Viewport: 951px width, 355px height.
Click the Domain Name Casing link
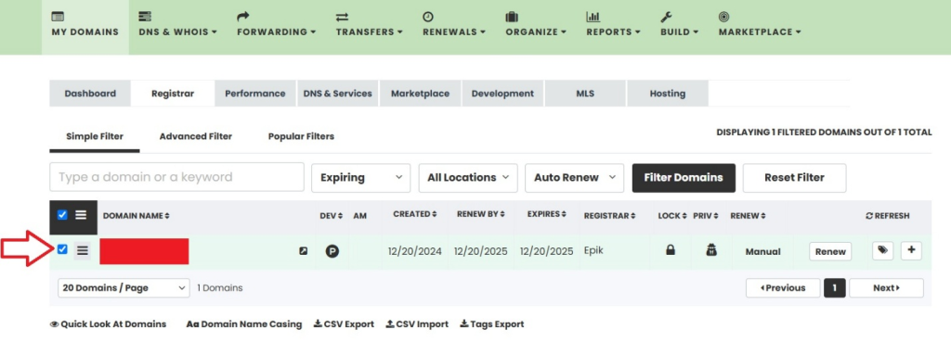tap(244, 324)
